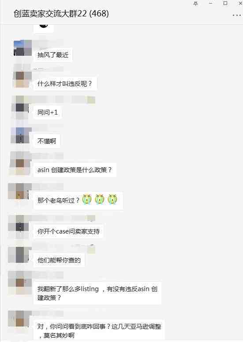Select the message bubble 抽风了最近

point(53,55)
